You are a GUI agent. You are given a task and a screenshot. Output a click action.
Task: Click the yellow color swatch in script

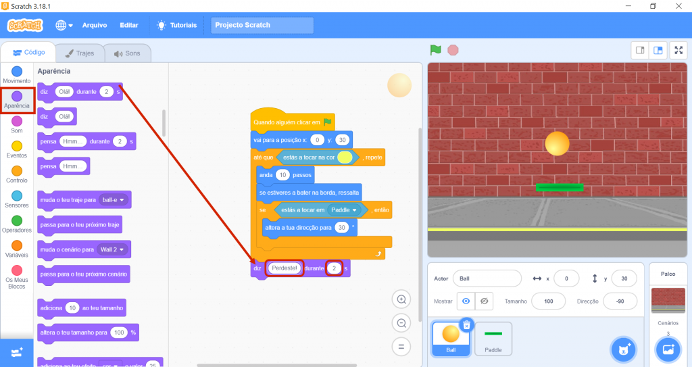345,157
